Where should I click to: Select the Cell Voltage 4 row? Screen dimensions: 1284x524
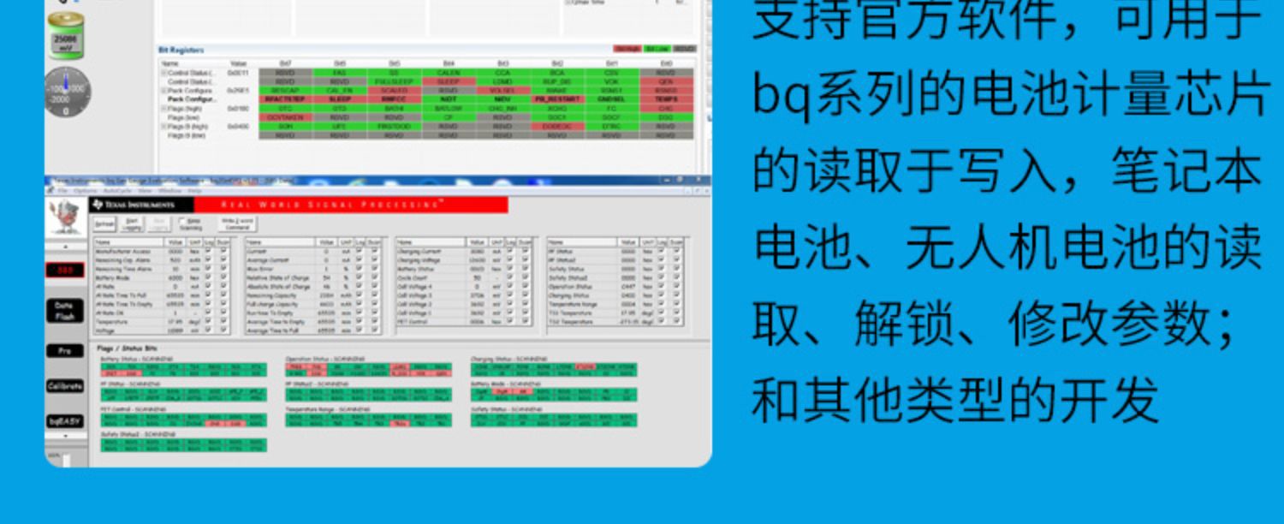click(x=465, y=287)
